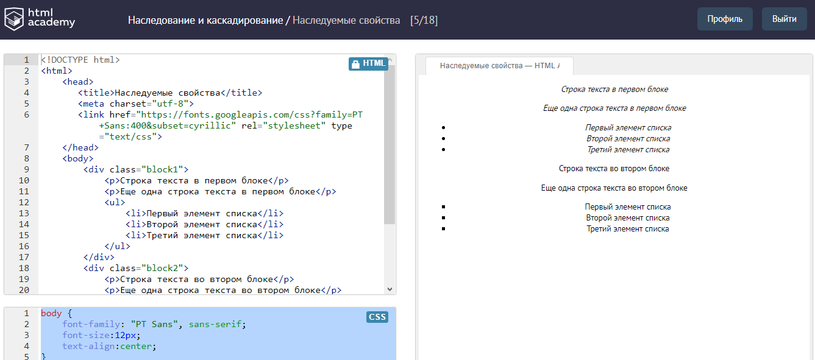Image resolution: width=815 pixels, height=360 pixels.
Task: Click 'Второй элемент списка' in second preview list
Action: (x=627, y=217)
